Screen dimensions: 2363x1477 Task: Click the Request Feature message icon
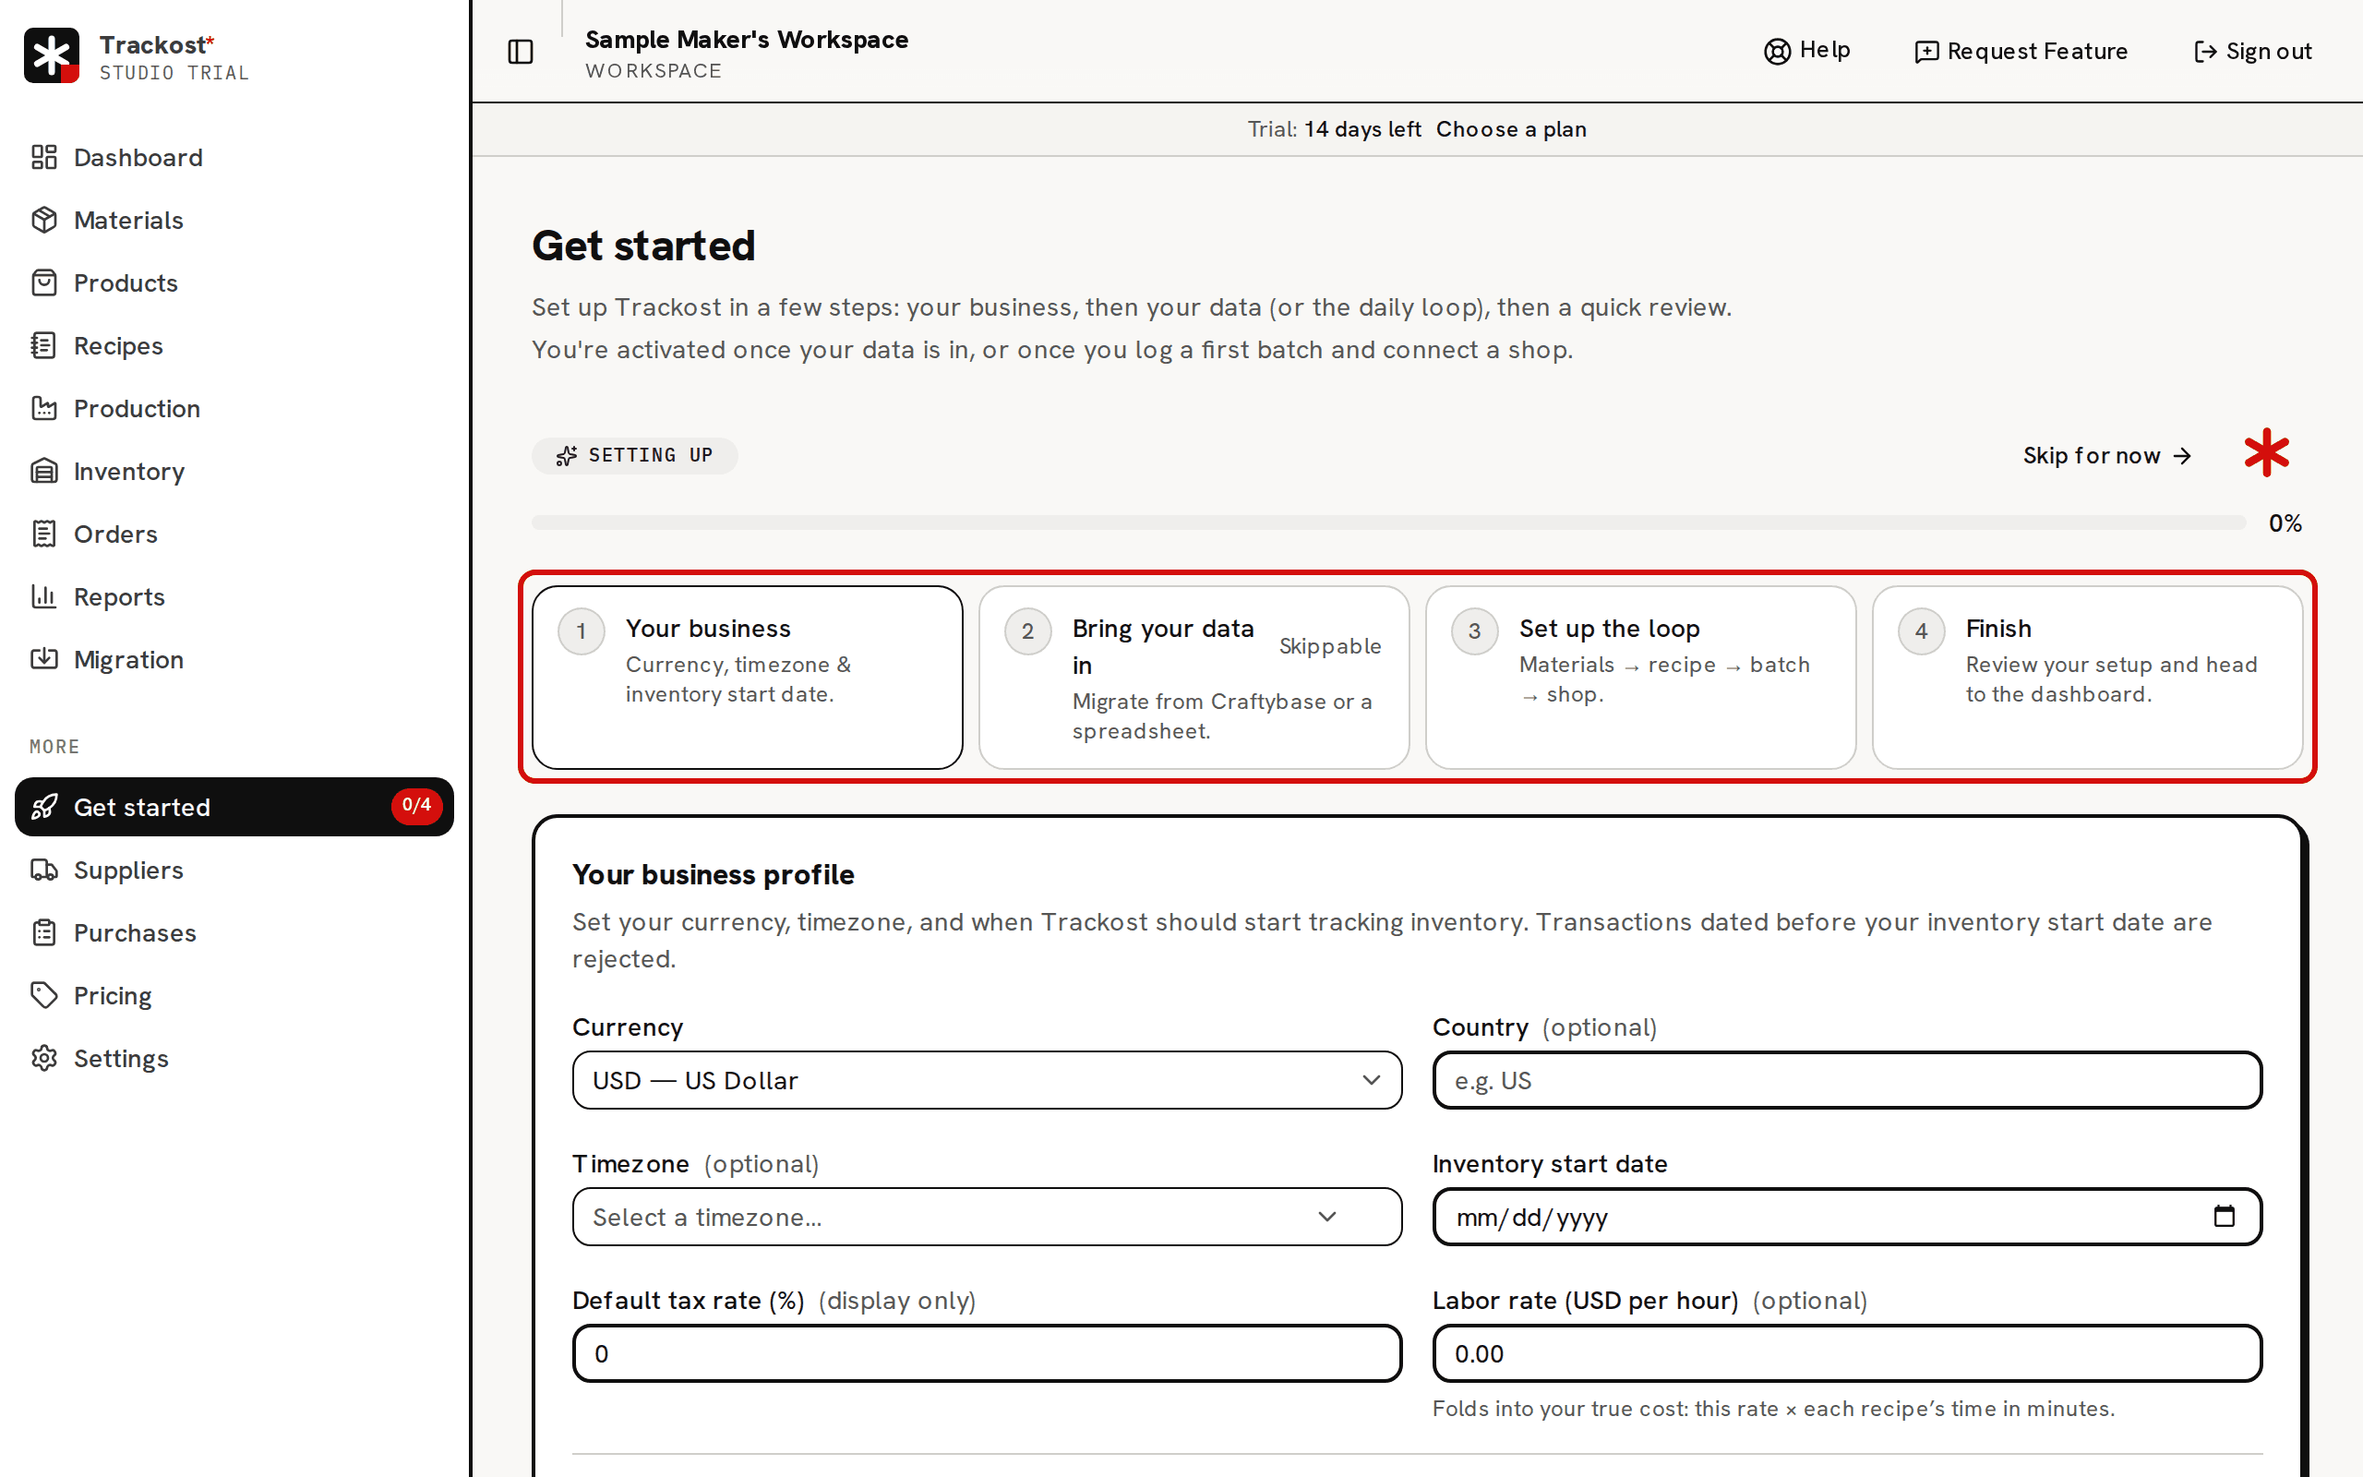[1926, 52]
